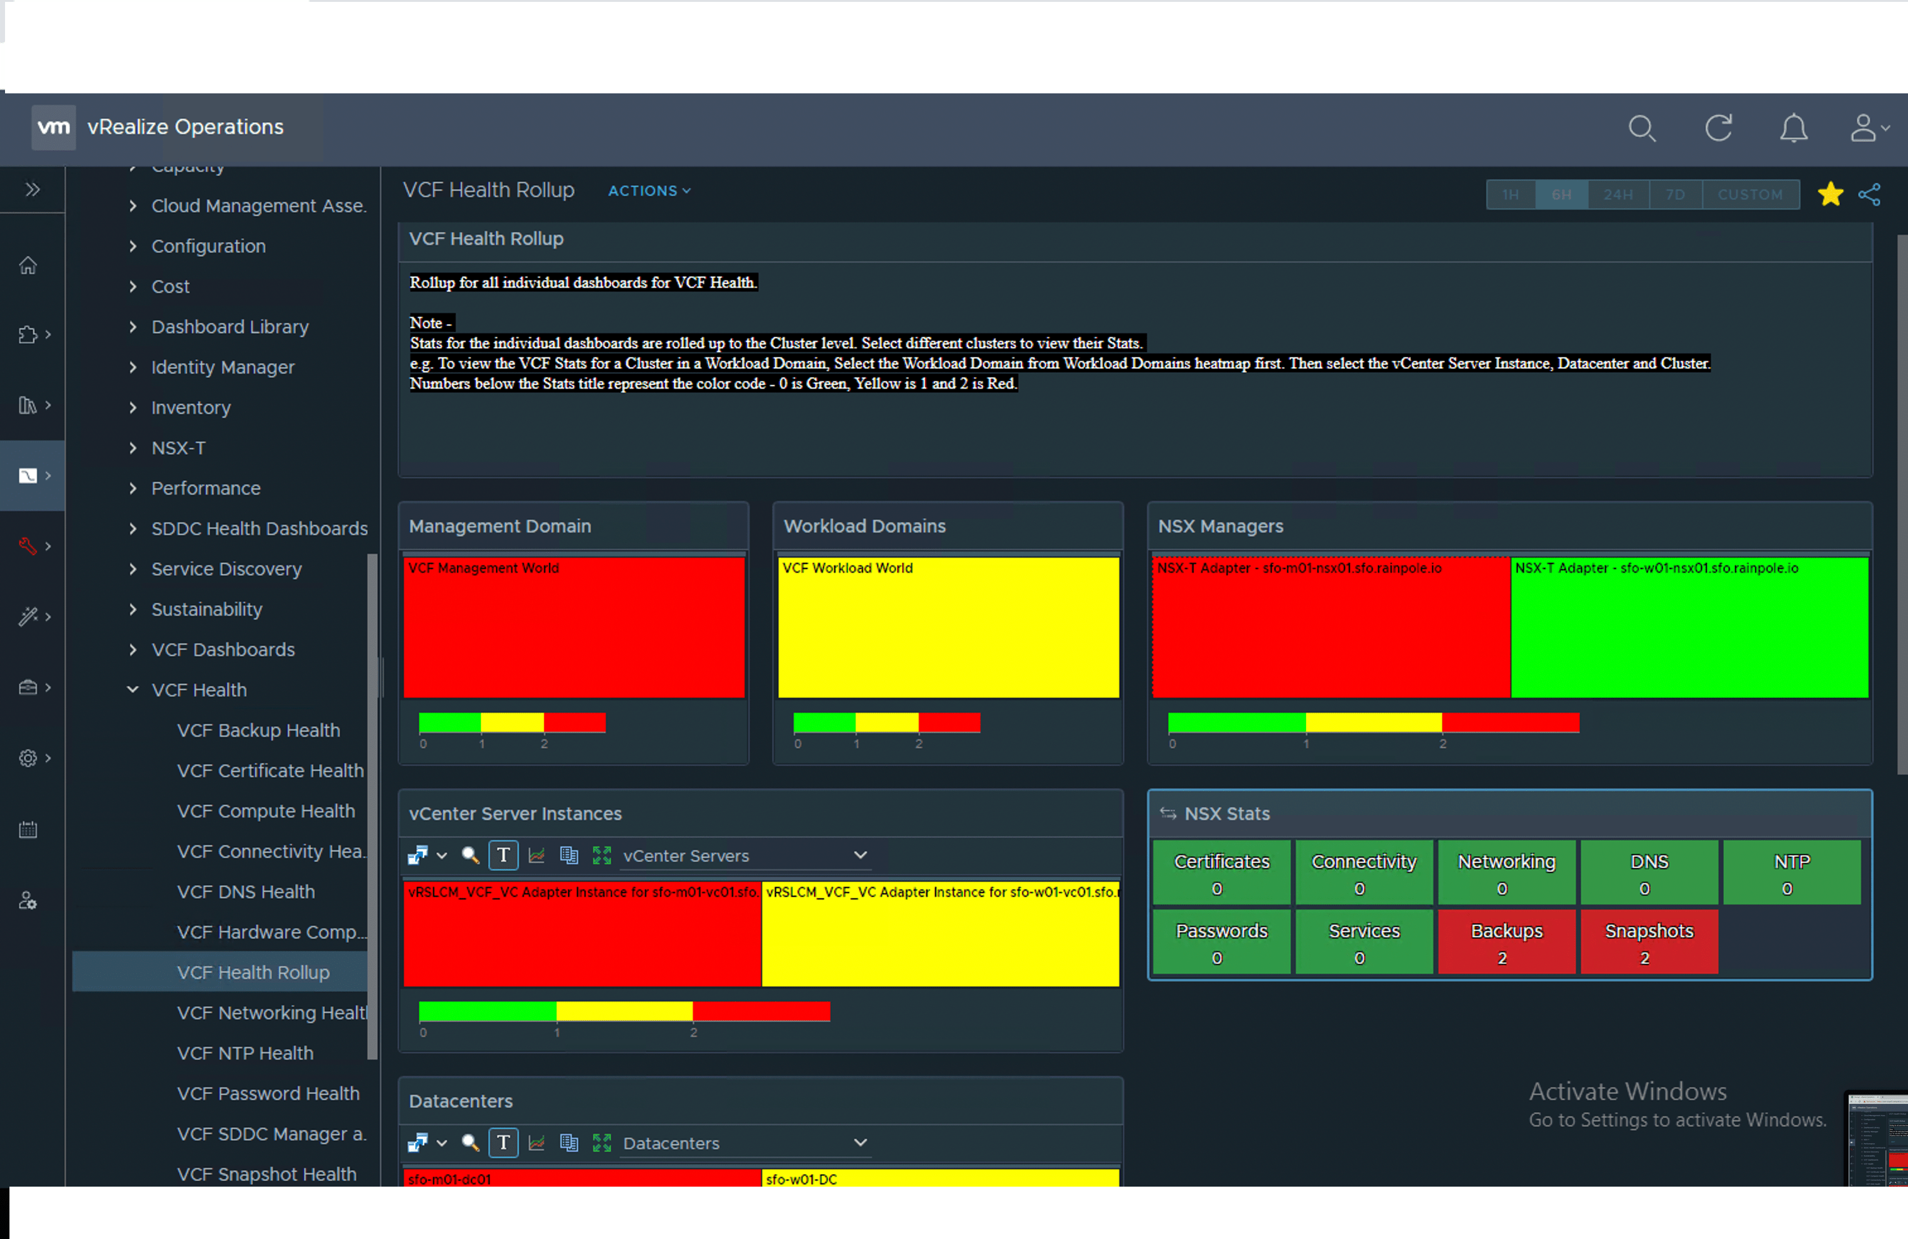Click magnifier icon in the Datacenters toolbar
The width and height of the screenshot is (1908, 1239).
coord(471,1143)
